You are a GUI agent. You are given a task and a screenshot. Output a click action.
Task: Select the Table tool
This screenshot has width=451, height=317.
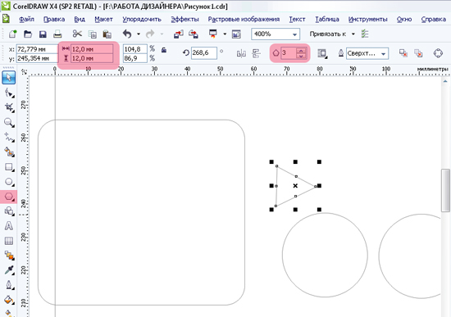[9, 241]
